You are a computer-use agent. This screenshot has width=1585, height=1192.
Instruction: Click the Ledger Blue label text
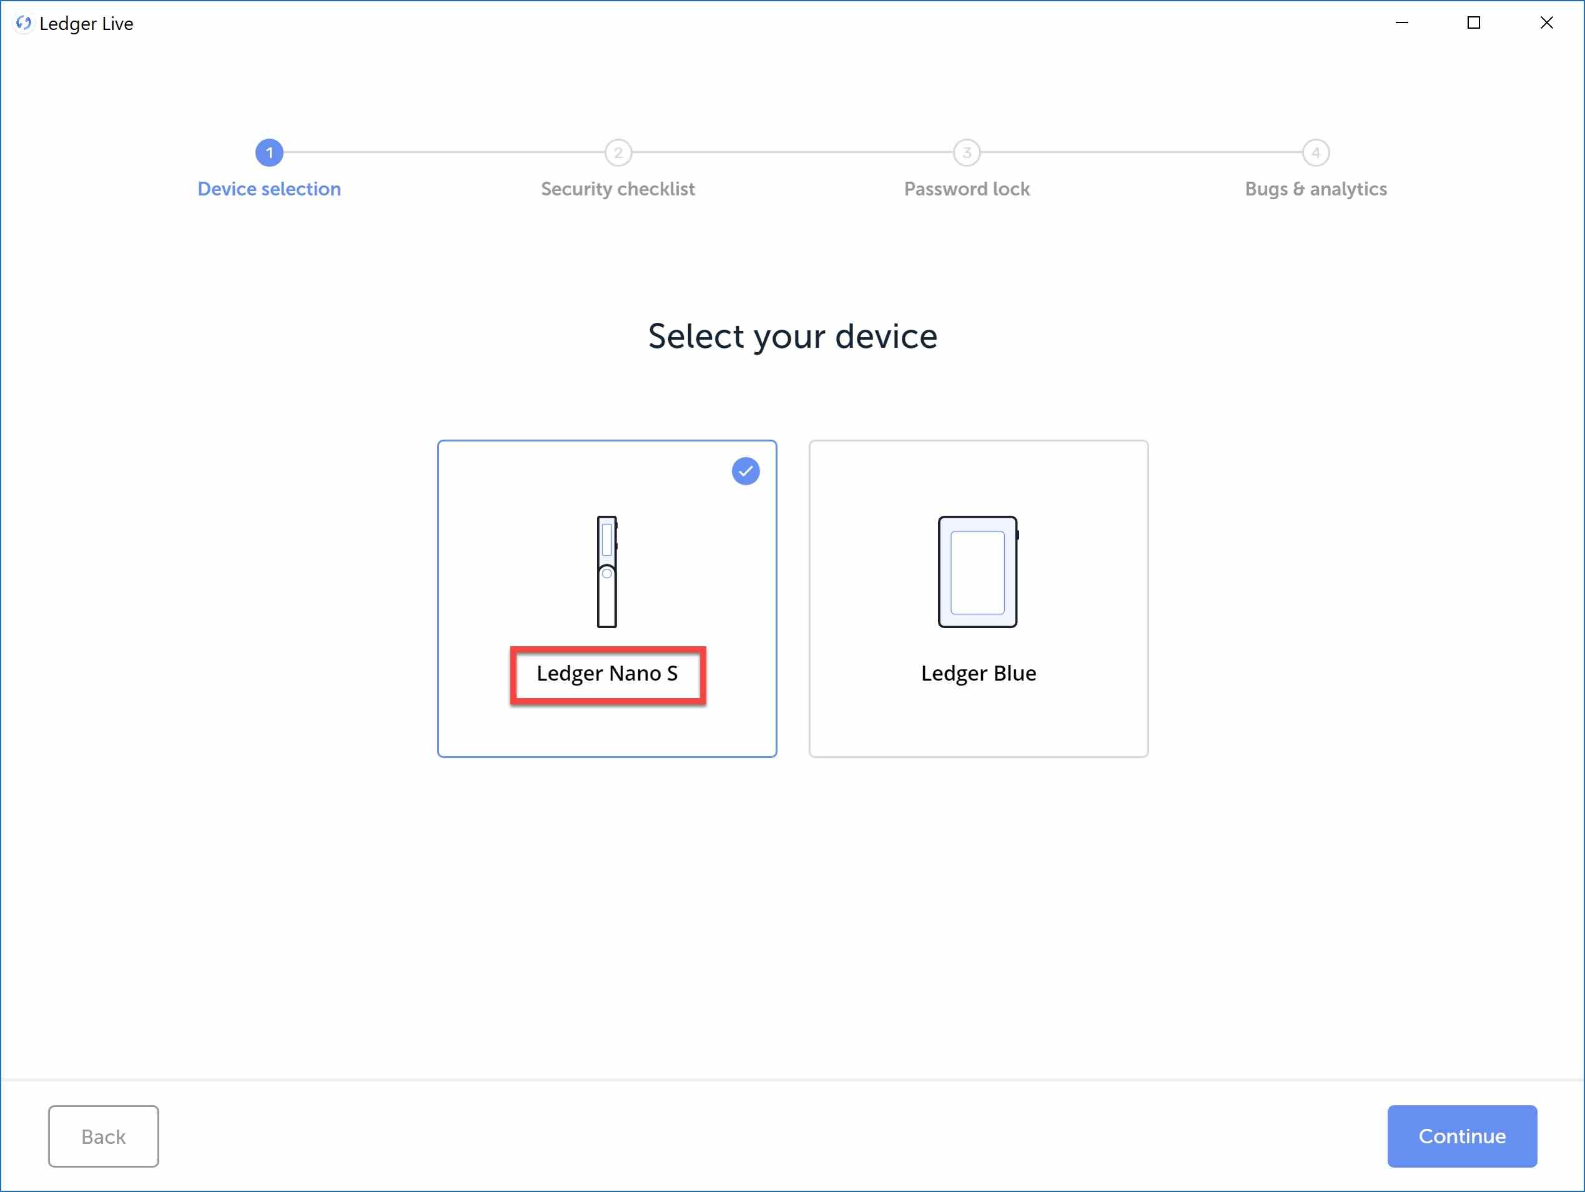click(x=978, y=673)
